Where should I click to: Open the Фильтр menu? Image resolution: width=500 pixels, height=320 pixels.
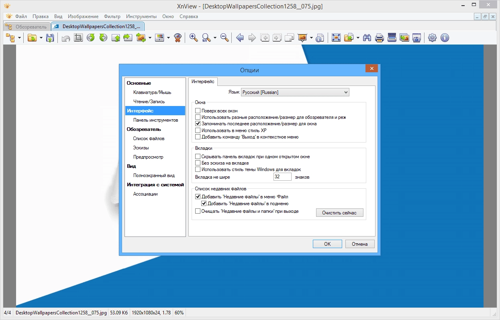click(x=112, y=16)
